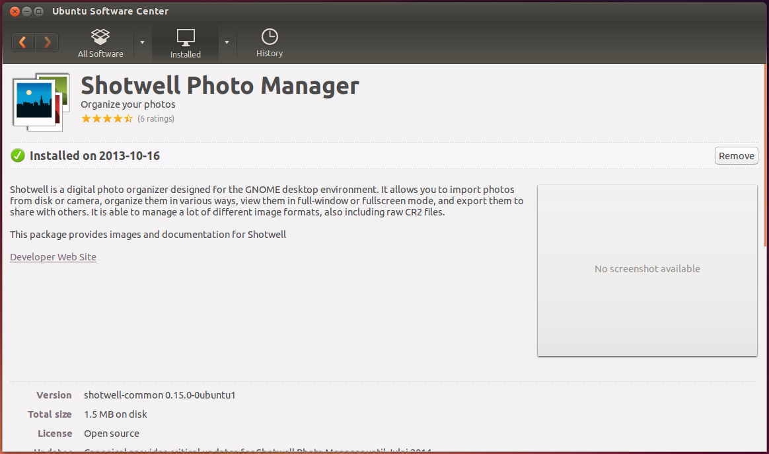The width and height of the screenshot is (769, 454).
Task: Click the 1.5 MB on disk value
Action: tap(115, 414)
